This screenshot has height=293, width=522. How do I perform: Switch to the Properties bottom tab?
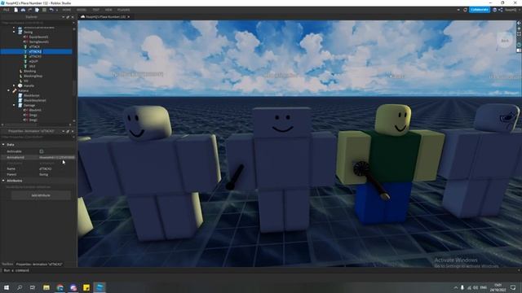(x=39, y=264)
